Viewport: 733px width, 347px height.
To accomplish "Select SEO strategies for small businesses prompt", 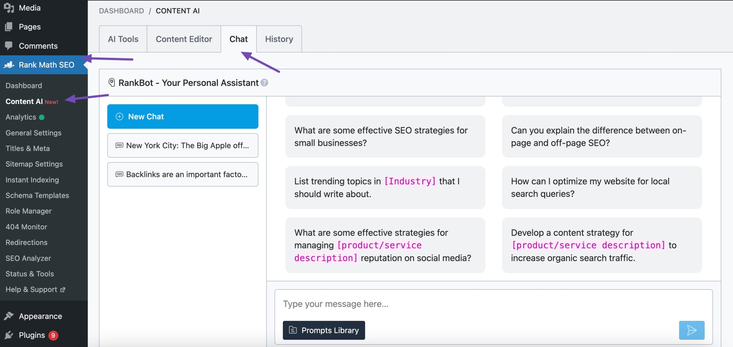I will 385,136.
